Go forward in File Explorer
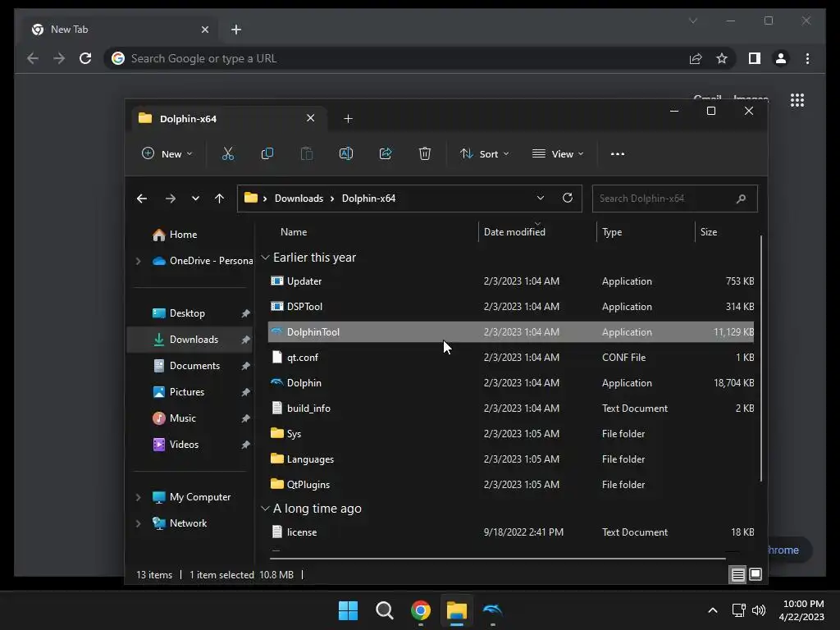This screenshot has height=630, width=840. 171,199
